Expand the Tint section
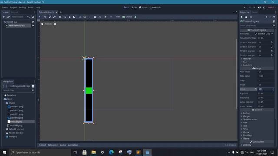The width and height of the screenshot is (278, 156). (x=245, y=62)
